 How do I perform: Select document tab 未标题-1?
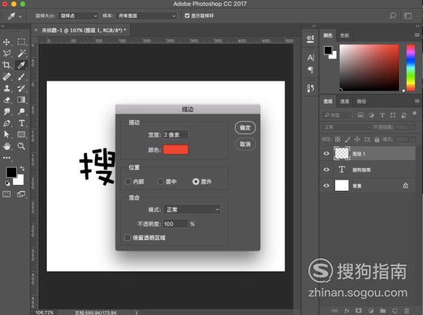coord(84,30)
